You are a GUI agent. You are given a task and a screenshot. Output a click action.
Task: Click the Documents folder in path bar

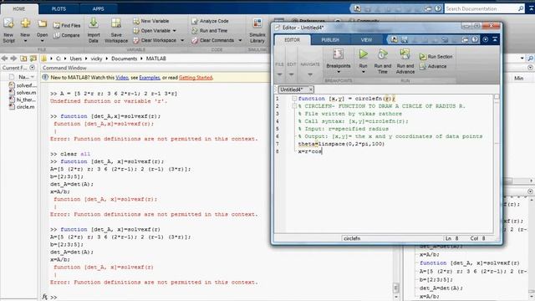tap(125, 59)
